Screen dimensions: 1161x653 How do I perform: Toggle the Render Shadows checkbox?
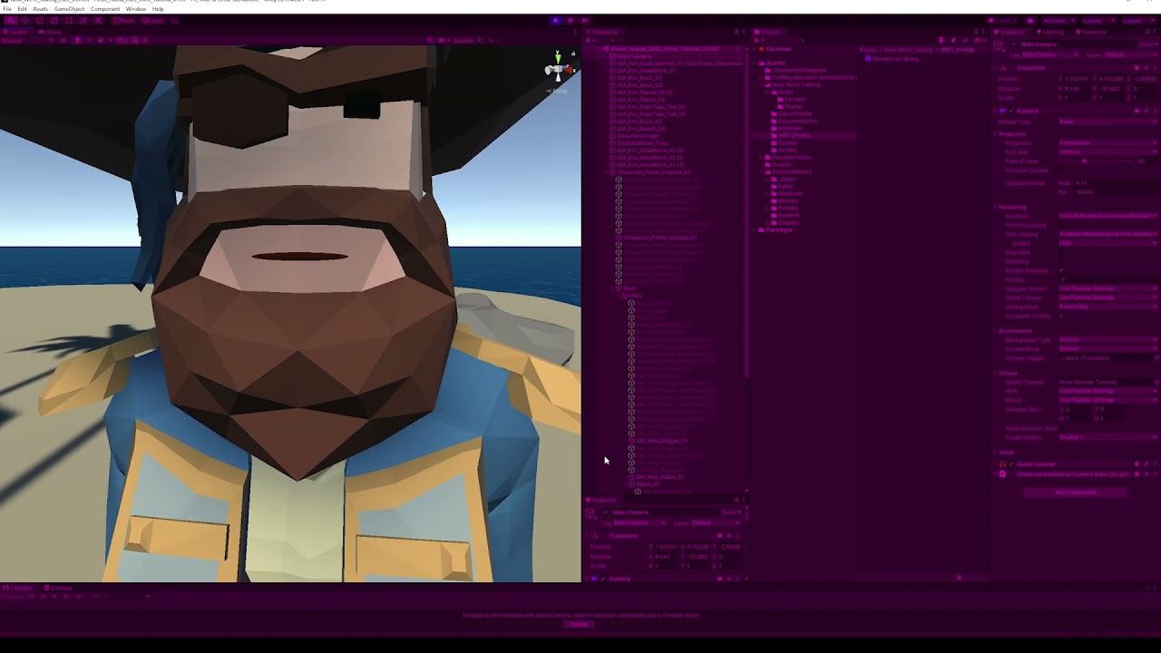(x=1062, y=270)
